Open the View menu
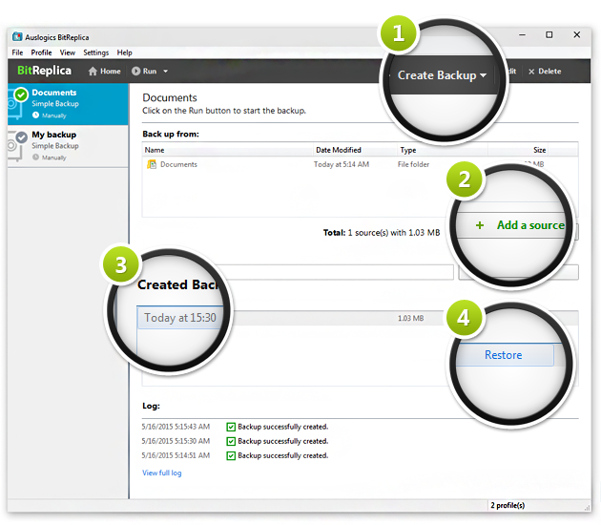The image size is (601, 525). click(x=68, y=52)
